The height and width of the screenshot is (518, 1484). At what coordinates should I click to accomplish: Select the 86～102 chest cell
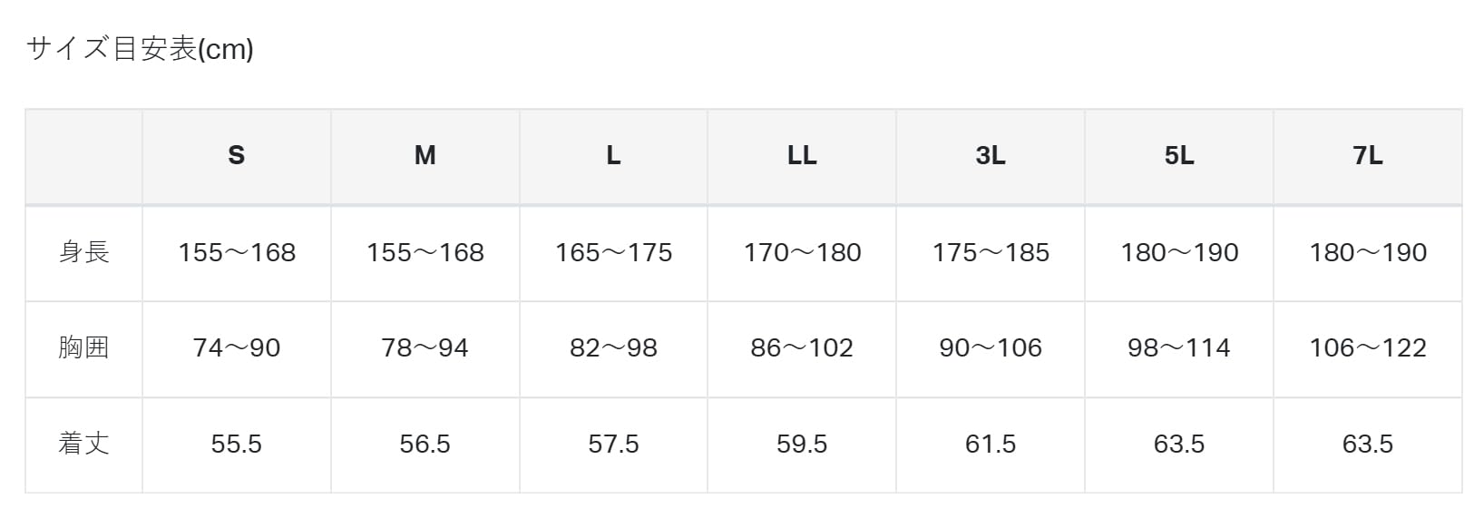pyautogui.click(x=802, y=349)
